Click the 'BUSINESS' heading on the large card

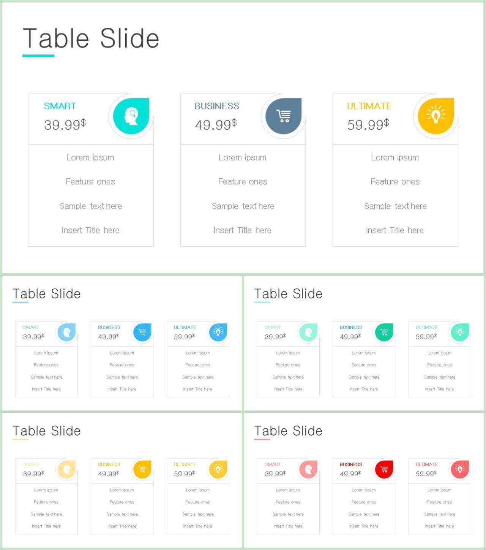tap(217, 106)
